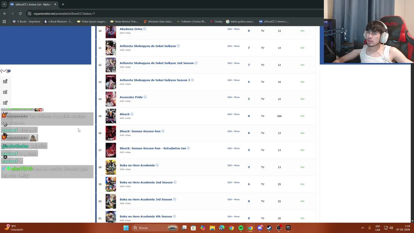This screenshot has height=233, width=414.
Task: Open the Alimento Gato Adul... bookmark
Action: pos(158,22)
